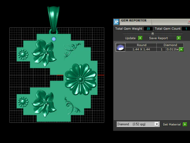Viewport: 190px width, 143px height.
Task: Open the Diamond (3.52 spg) material dropdown
Action: (157, 124)
